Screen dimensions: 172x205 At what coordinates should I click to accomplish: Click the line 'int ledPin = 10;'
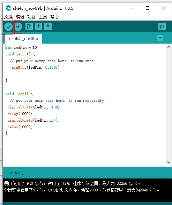coord(22,47)
